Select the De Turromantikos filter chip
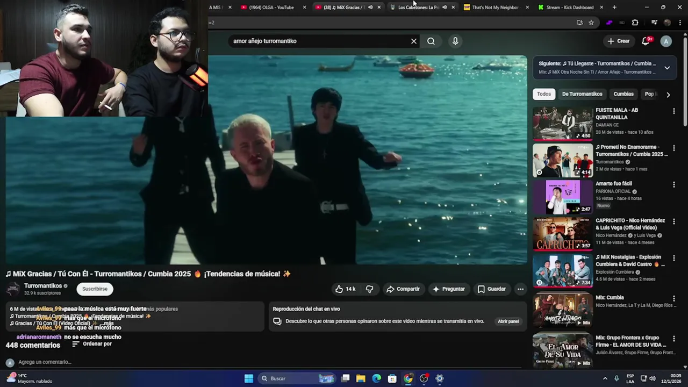 582,94
